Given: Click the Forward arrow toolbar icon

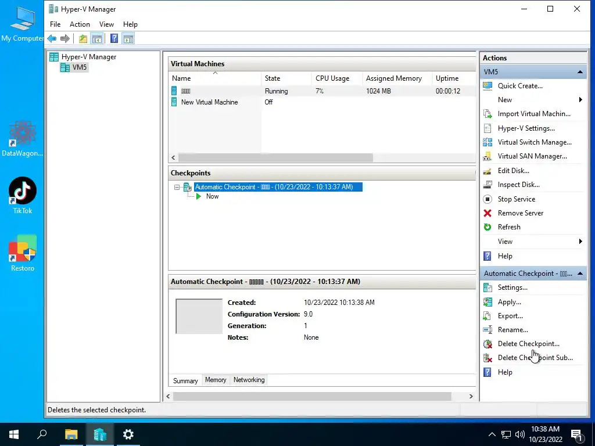Looking at the screenshot, I should 65,38.
